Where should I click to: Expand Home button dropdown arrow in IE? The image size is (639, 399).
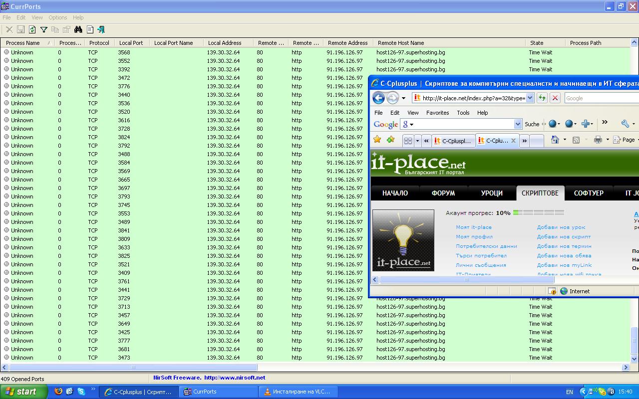coord(565,140)
